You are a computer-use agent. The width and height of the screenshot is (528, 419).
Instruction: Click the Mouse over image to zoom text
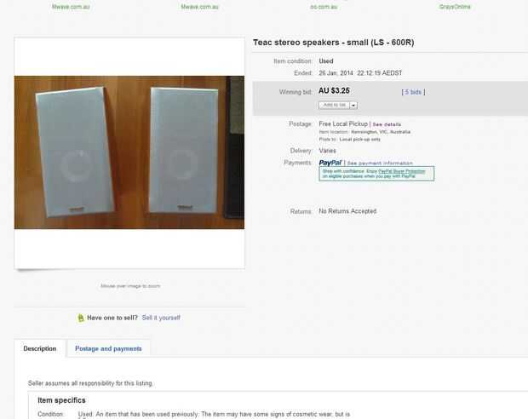[130, 286]
